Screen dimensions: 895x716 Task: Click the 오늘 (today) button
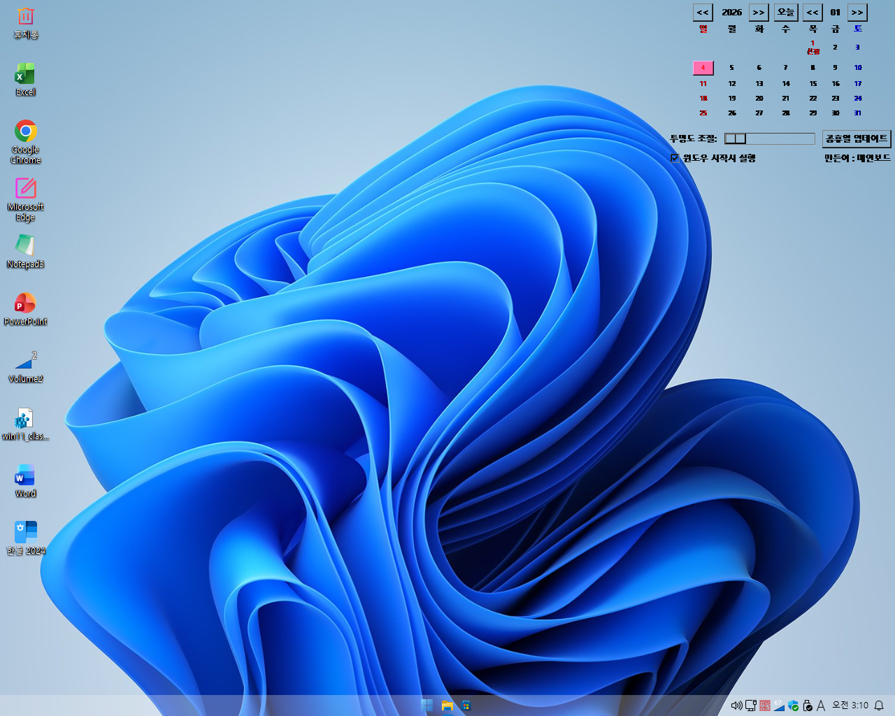point(786,12)
